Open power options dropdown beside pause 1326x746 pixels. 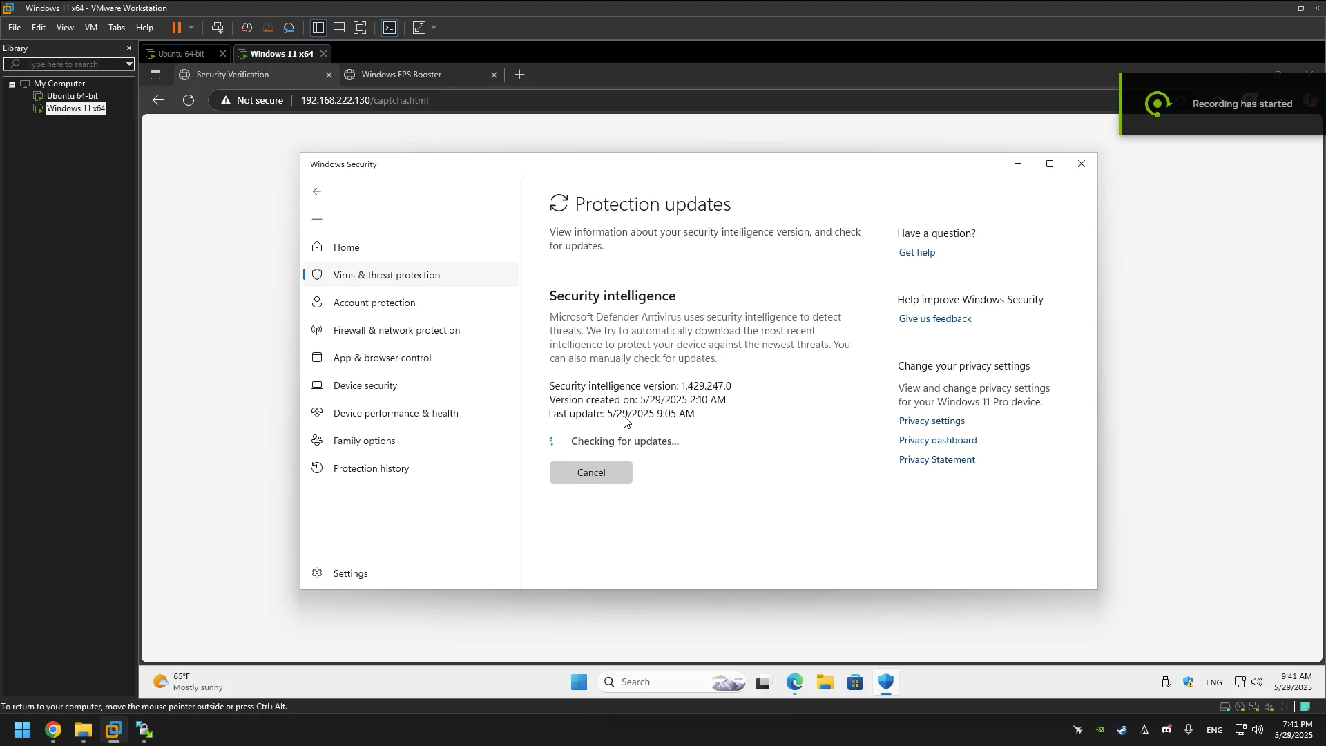tap(191, 28)
